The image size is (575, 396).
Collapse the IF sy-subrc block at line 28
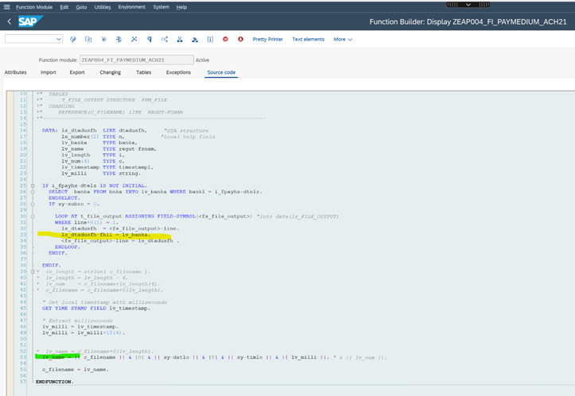(x=33, y=204)
